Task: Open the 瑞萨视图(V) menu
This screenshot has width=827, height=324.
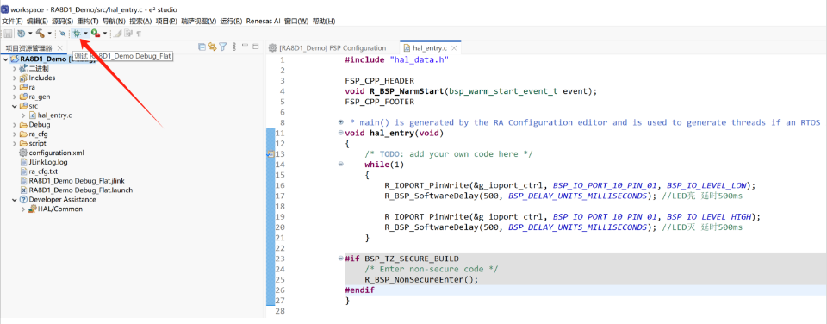Action: pos(198,21)
